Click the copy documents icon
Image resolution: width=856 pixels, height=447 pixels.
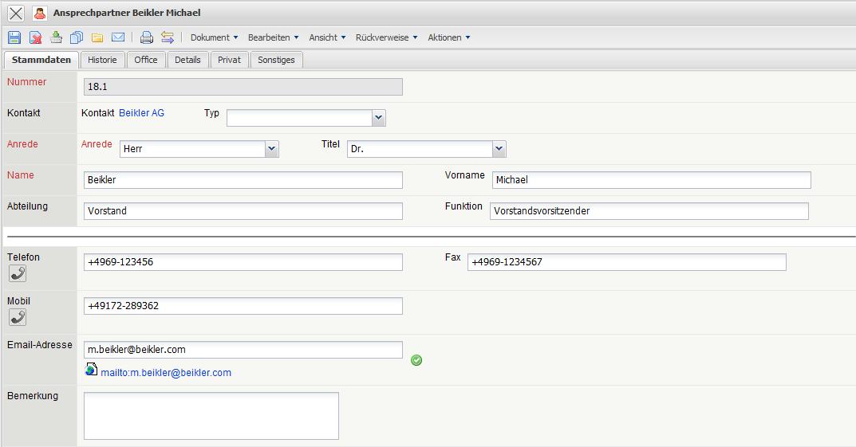[x=77, y=37]
